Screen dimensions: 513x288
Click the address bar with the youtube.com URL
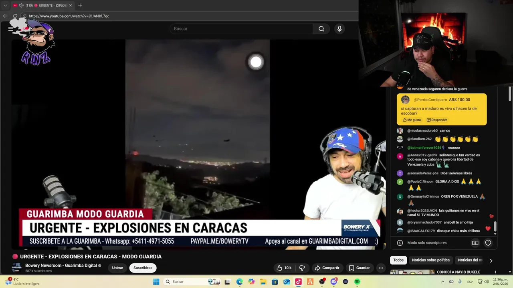pos(188,16)
